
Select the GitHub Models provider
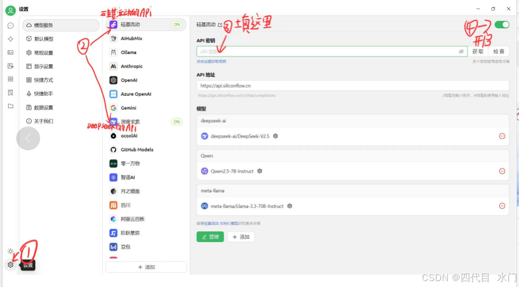[146, 149]
